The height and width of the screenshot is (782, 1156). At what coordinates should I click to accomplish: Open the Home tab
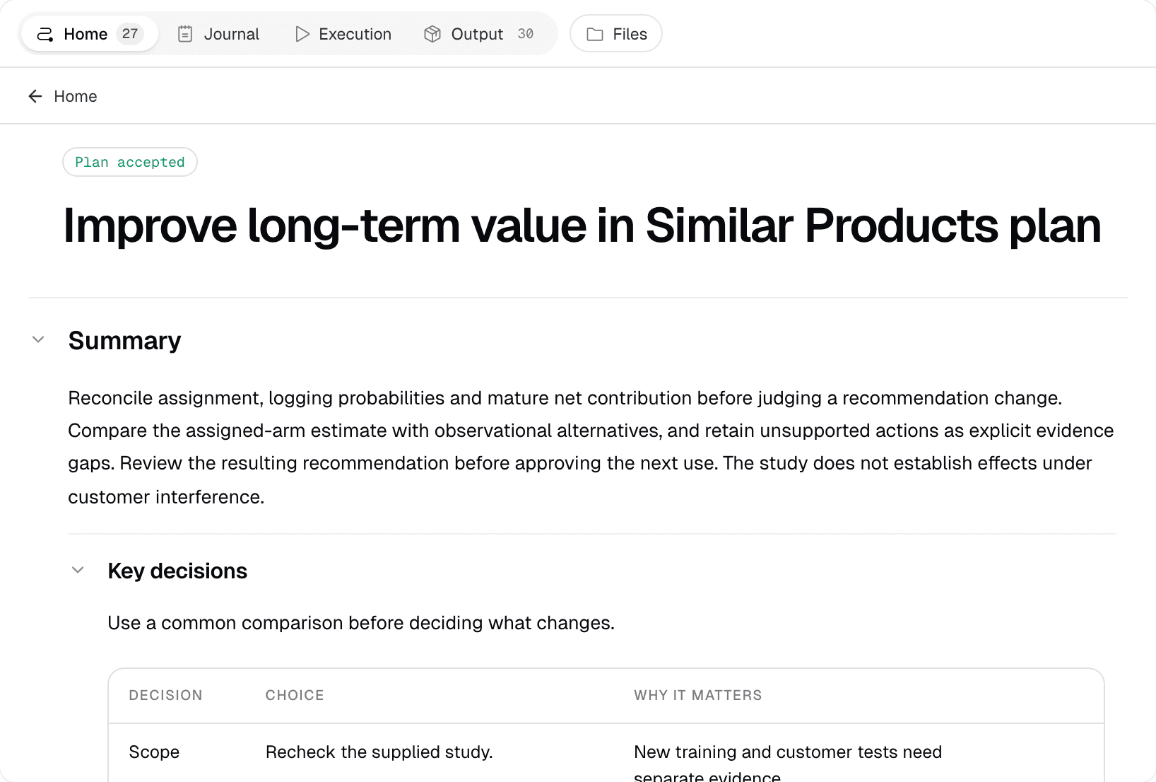coord(90,34)
